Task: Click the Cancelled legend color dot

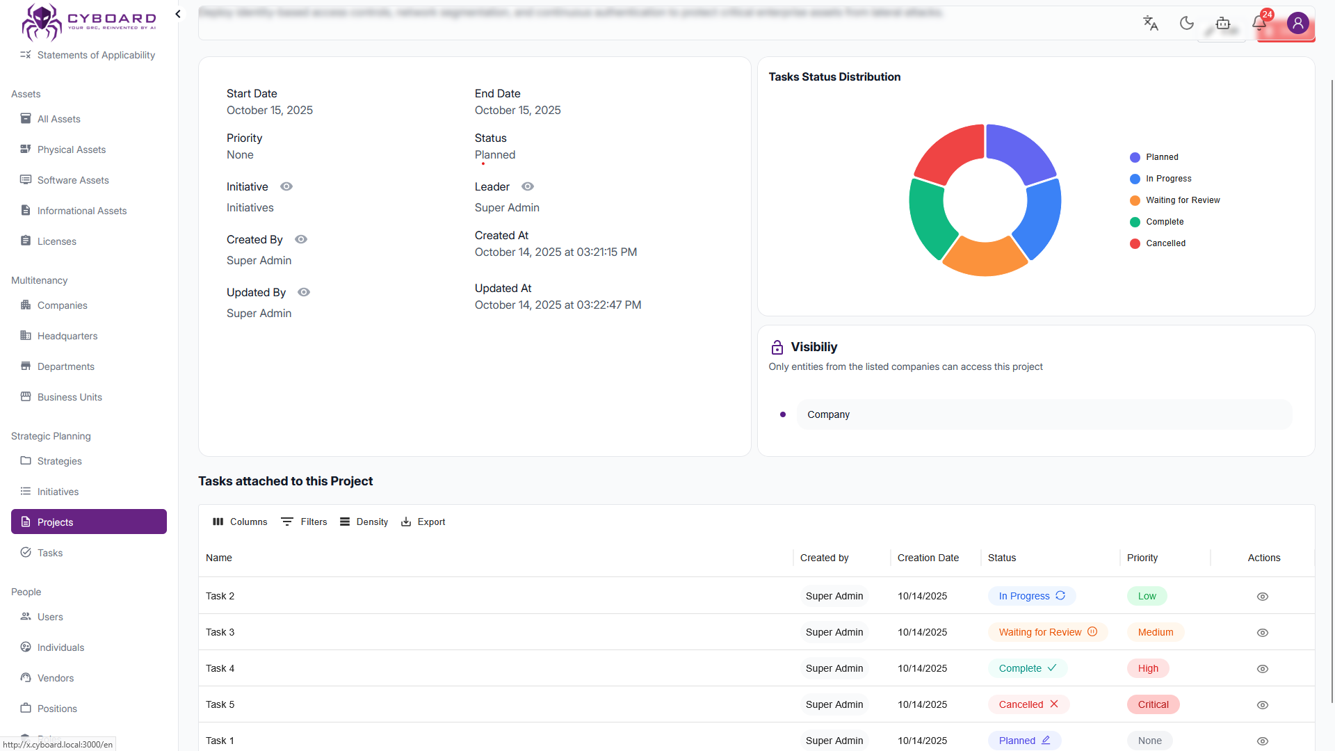Action: pos(1135,243)
